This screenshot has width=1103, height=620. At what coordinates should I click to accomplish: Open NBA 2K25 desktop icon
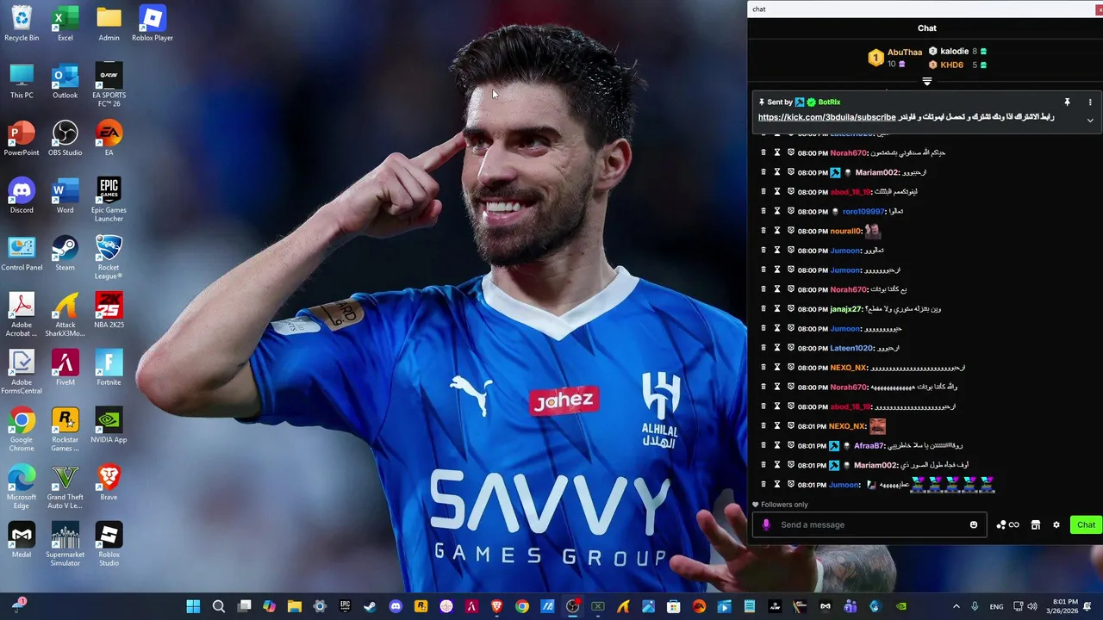coord(109,310)
